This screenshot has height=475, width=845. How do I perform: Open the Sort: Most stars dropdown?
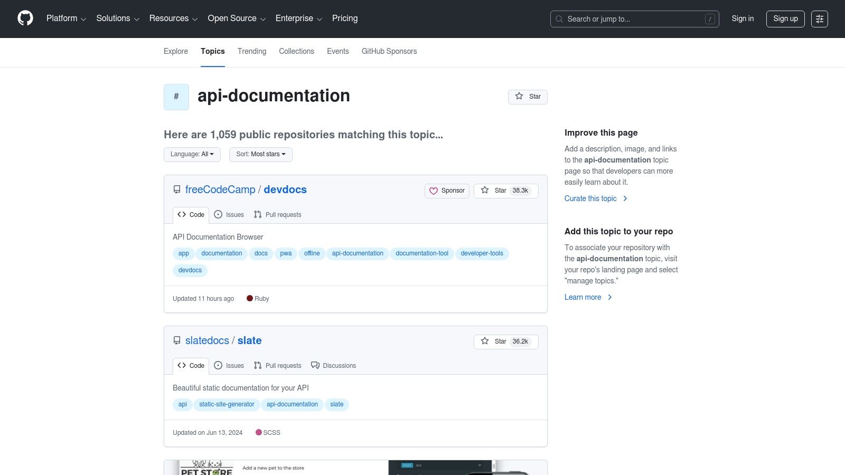(x=260, y=155)
